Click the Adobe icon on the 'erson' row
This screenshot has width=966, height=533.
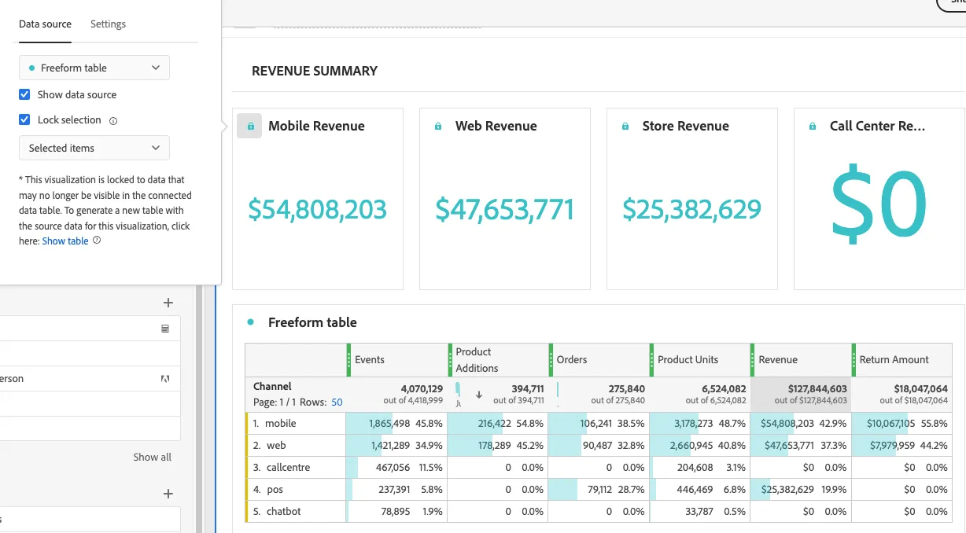(x=165, y=378)
